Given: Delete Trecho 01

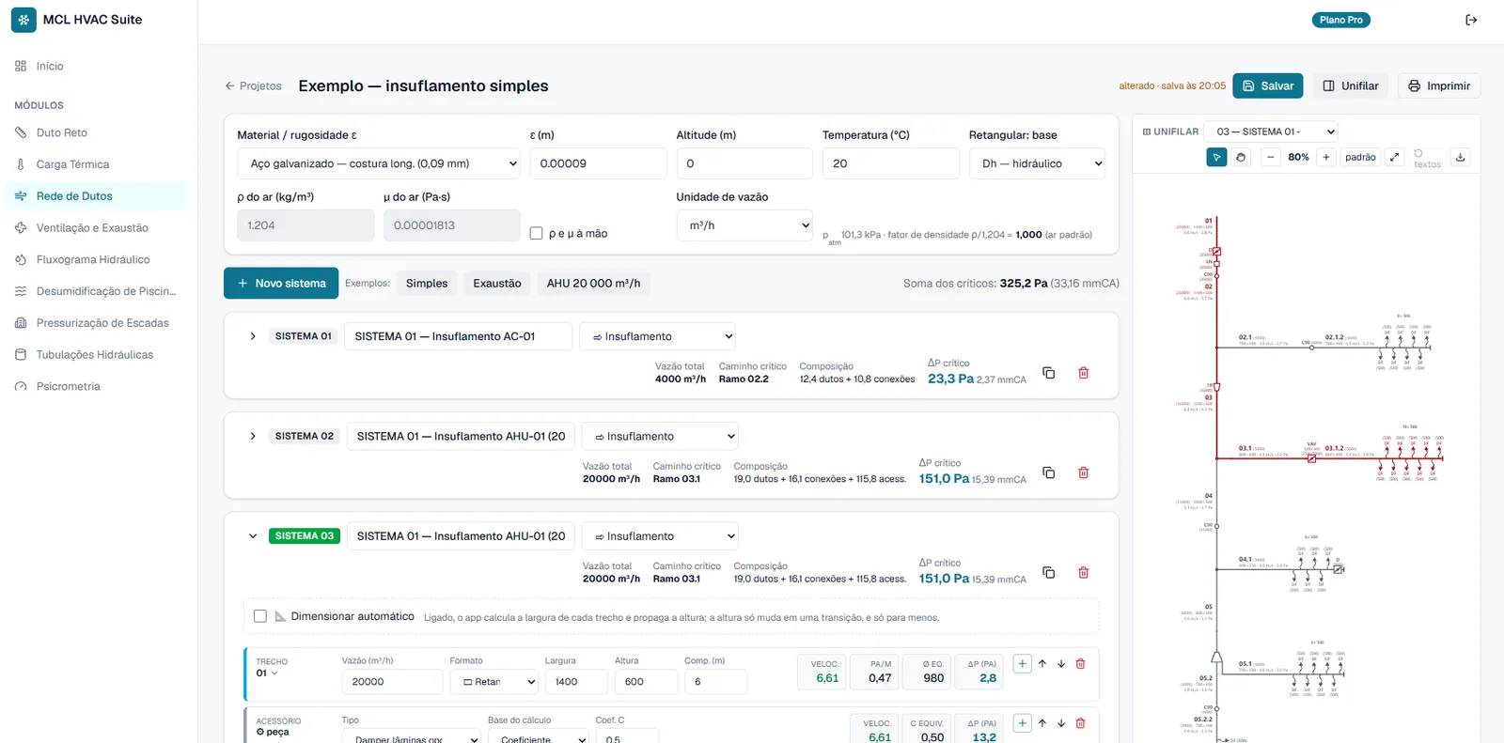Looking at the screenshot, I should click(1080, 663).
